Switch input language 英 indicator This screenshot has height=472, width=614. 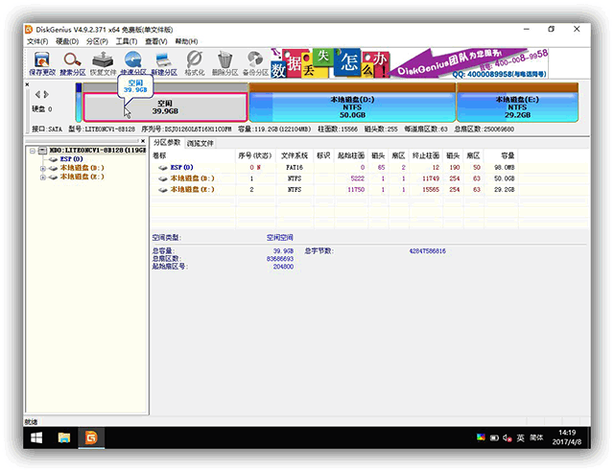(x=520, y=437)
